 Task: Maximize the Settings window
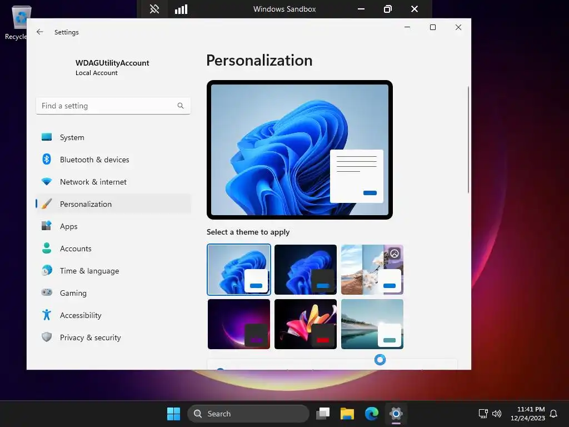[x=432, y=27]
